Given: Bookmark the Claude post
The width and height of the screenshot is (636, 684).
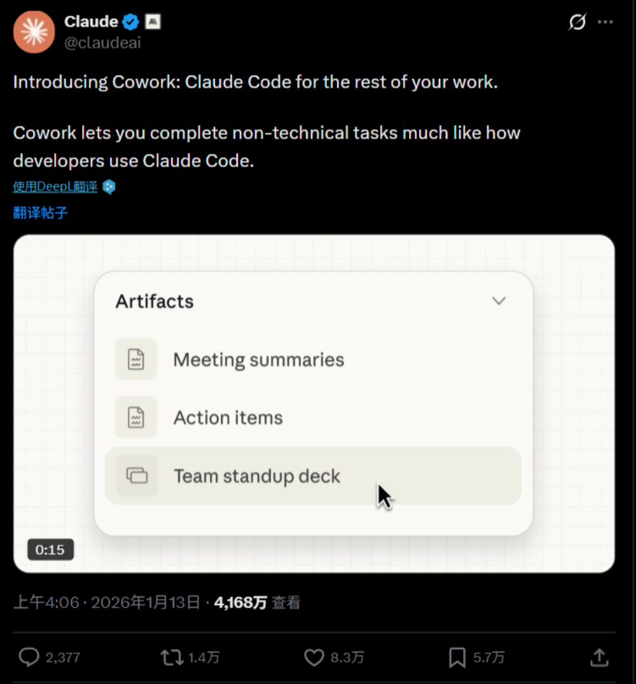Looking at the screenshot, I should tap(456, 657).
